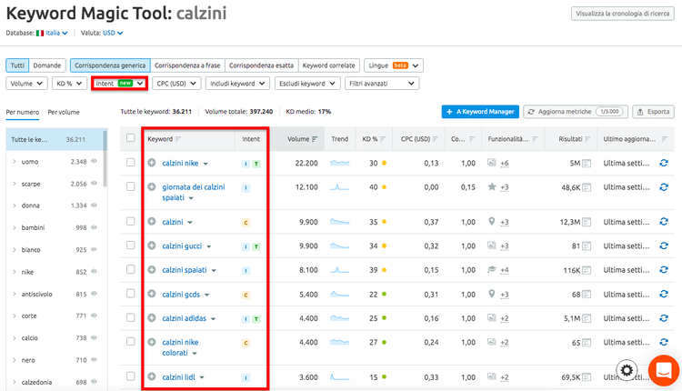Add 'calzini gcds' keyword with plus icon
The image size is (682, 391).
151,294
